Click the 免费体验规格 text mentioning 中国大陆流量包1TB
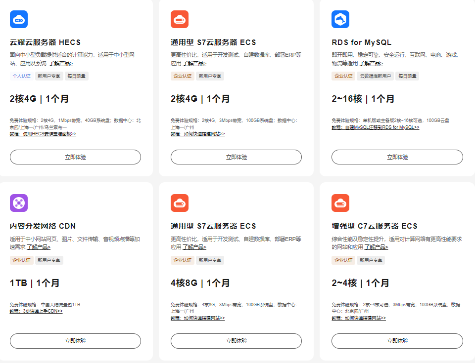The width and height of the screenshot is (475, 363). 45,305
